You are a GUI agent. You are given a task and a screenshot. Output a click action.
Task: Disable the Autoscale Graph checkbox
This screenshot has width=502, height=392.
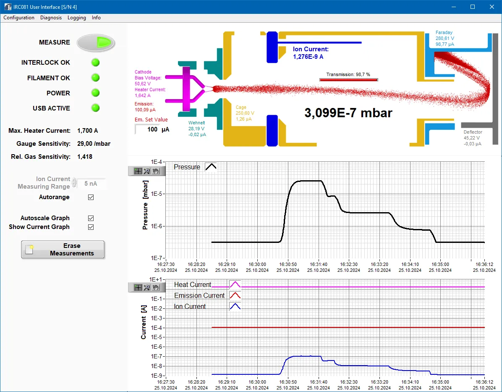(91, 218)
